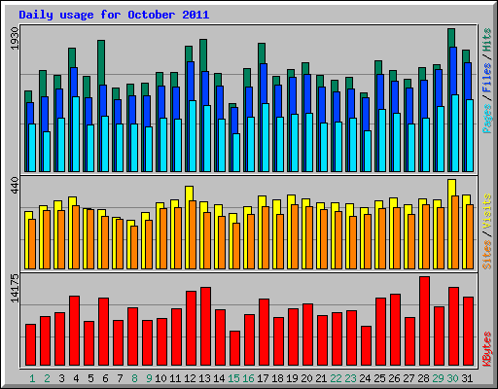Viewport: 498px width, 389px height.
Task: Click the KBytes legend label
Action: (x=486, y=349)
